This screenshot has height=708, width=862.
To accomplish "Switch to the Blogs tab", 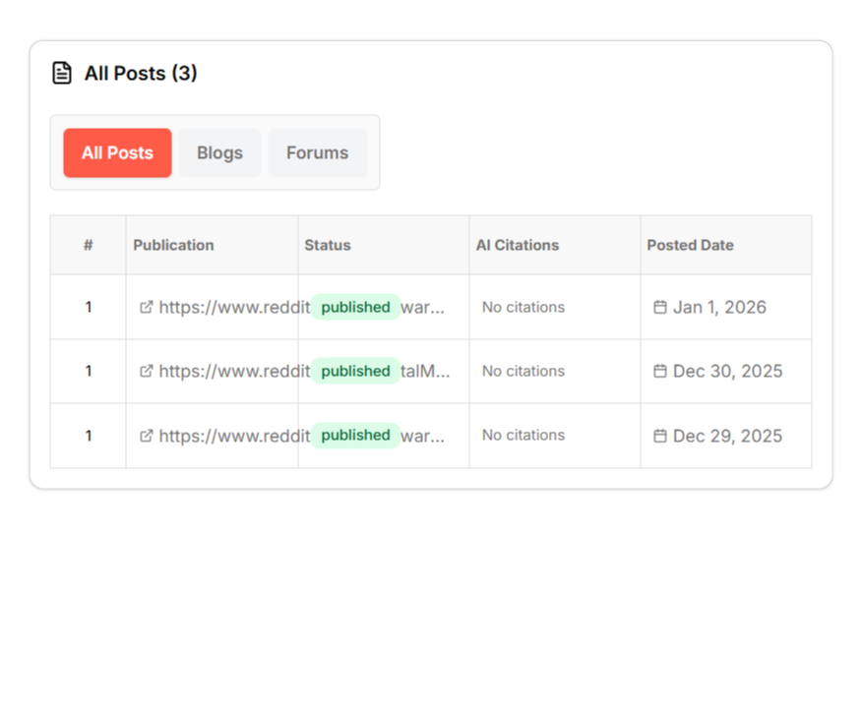I will coord(219,152).
